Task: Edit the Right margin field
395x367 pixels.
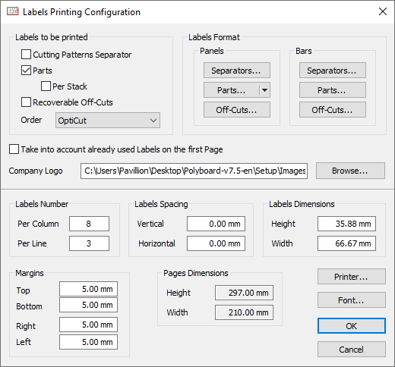Action: click(x=89, y=325)
